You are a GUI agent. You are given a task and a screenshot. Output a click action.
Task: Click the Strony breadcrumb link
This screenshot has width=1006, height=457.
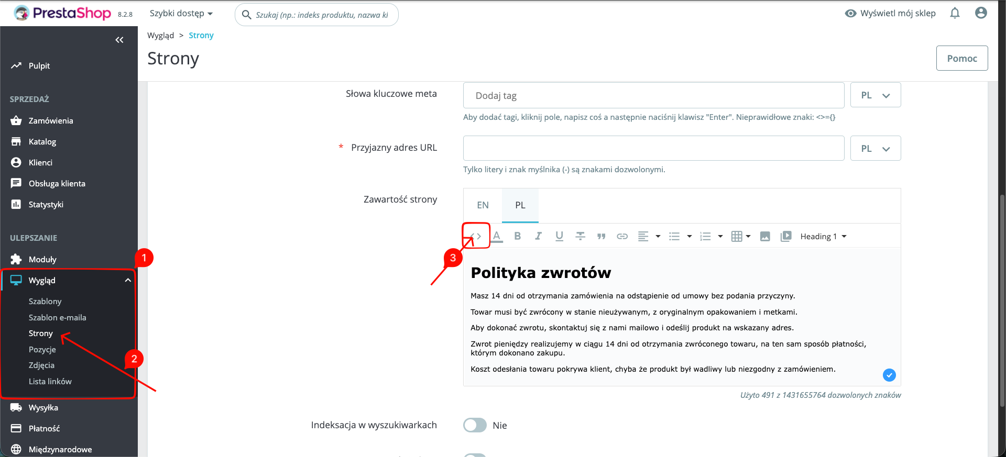coord(201,36)
